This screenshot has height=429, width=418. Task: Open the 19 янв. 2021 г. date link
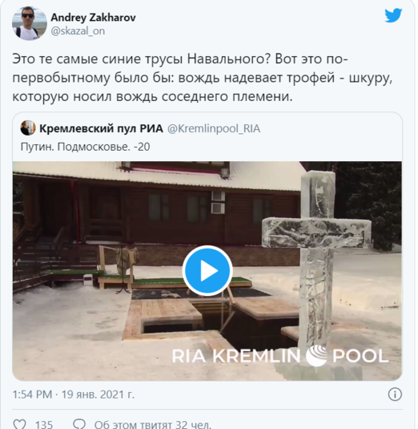coord(98,395)
